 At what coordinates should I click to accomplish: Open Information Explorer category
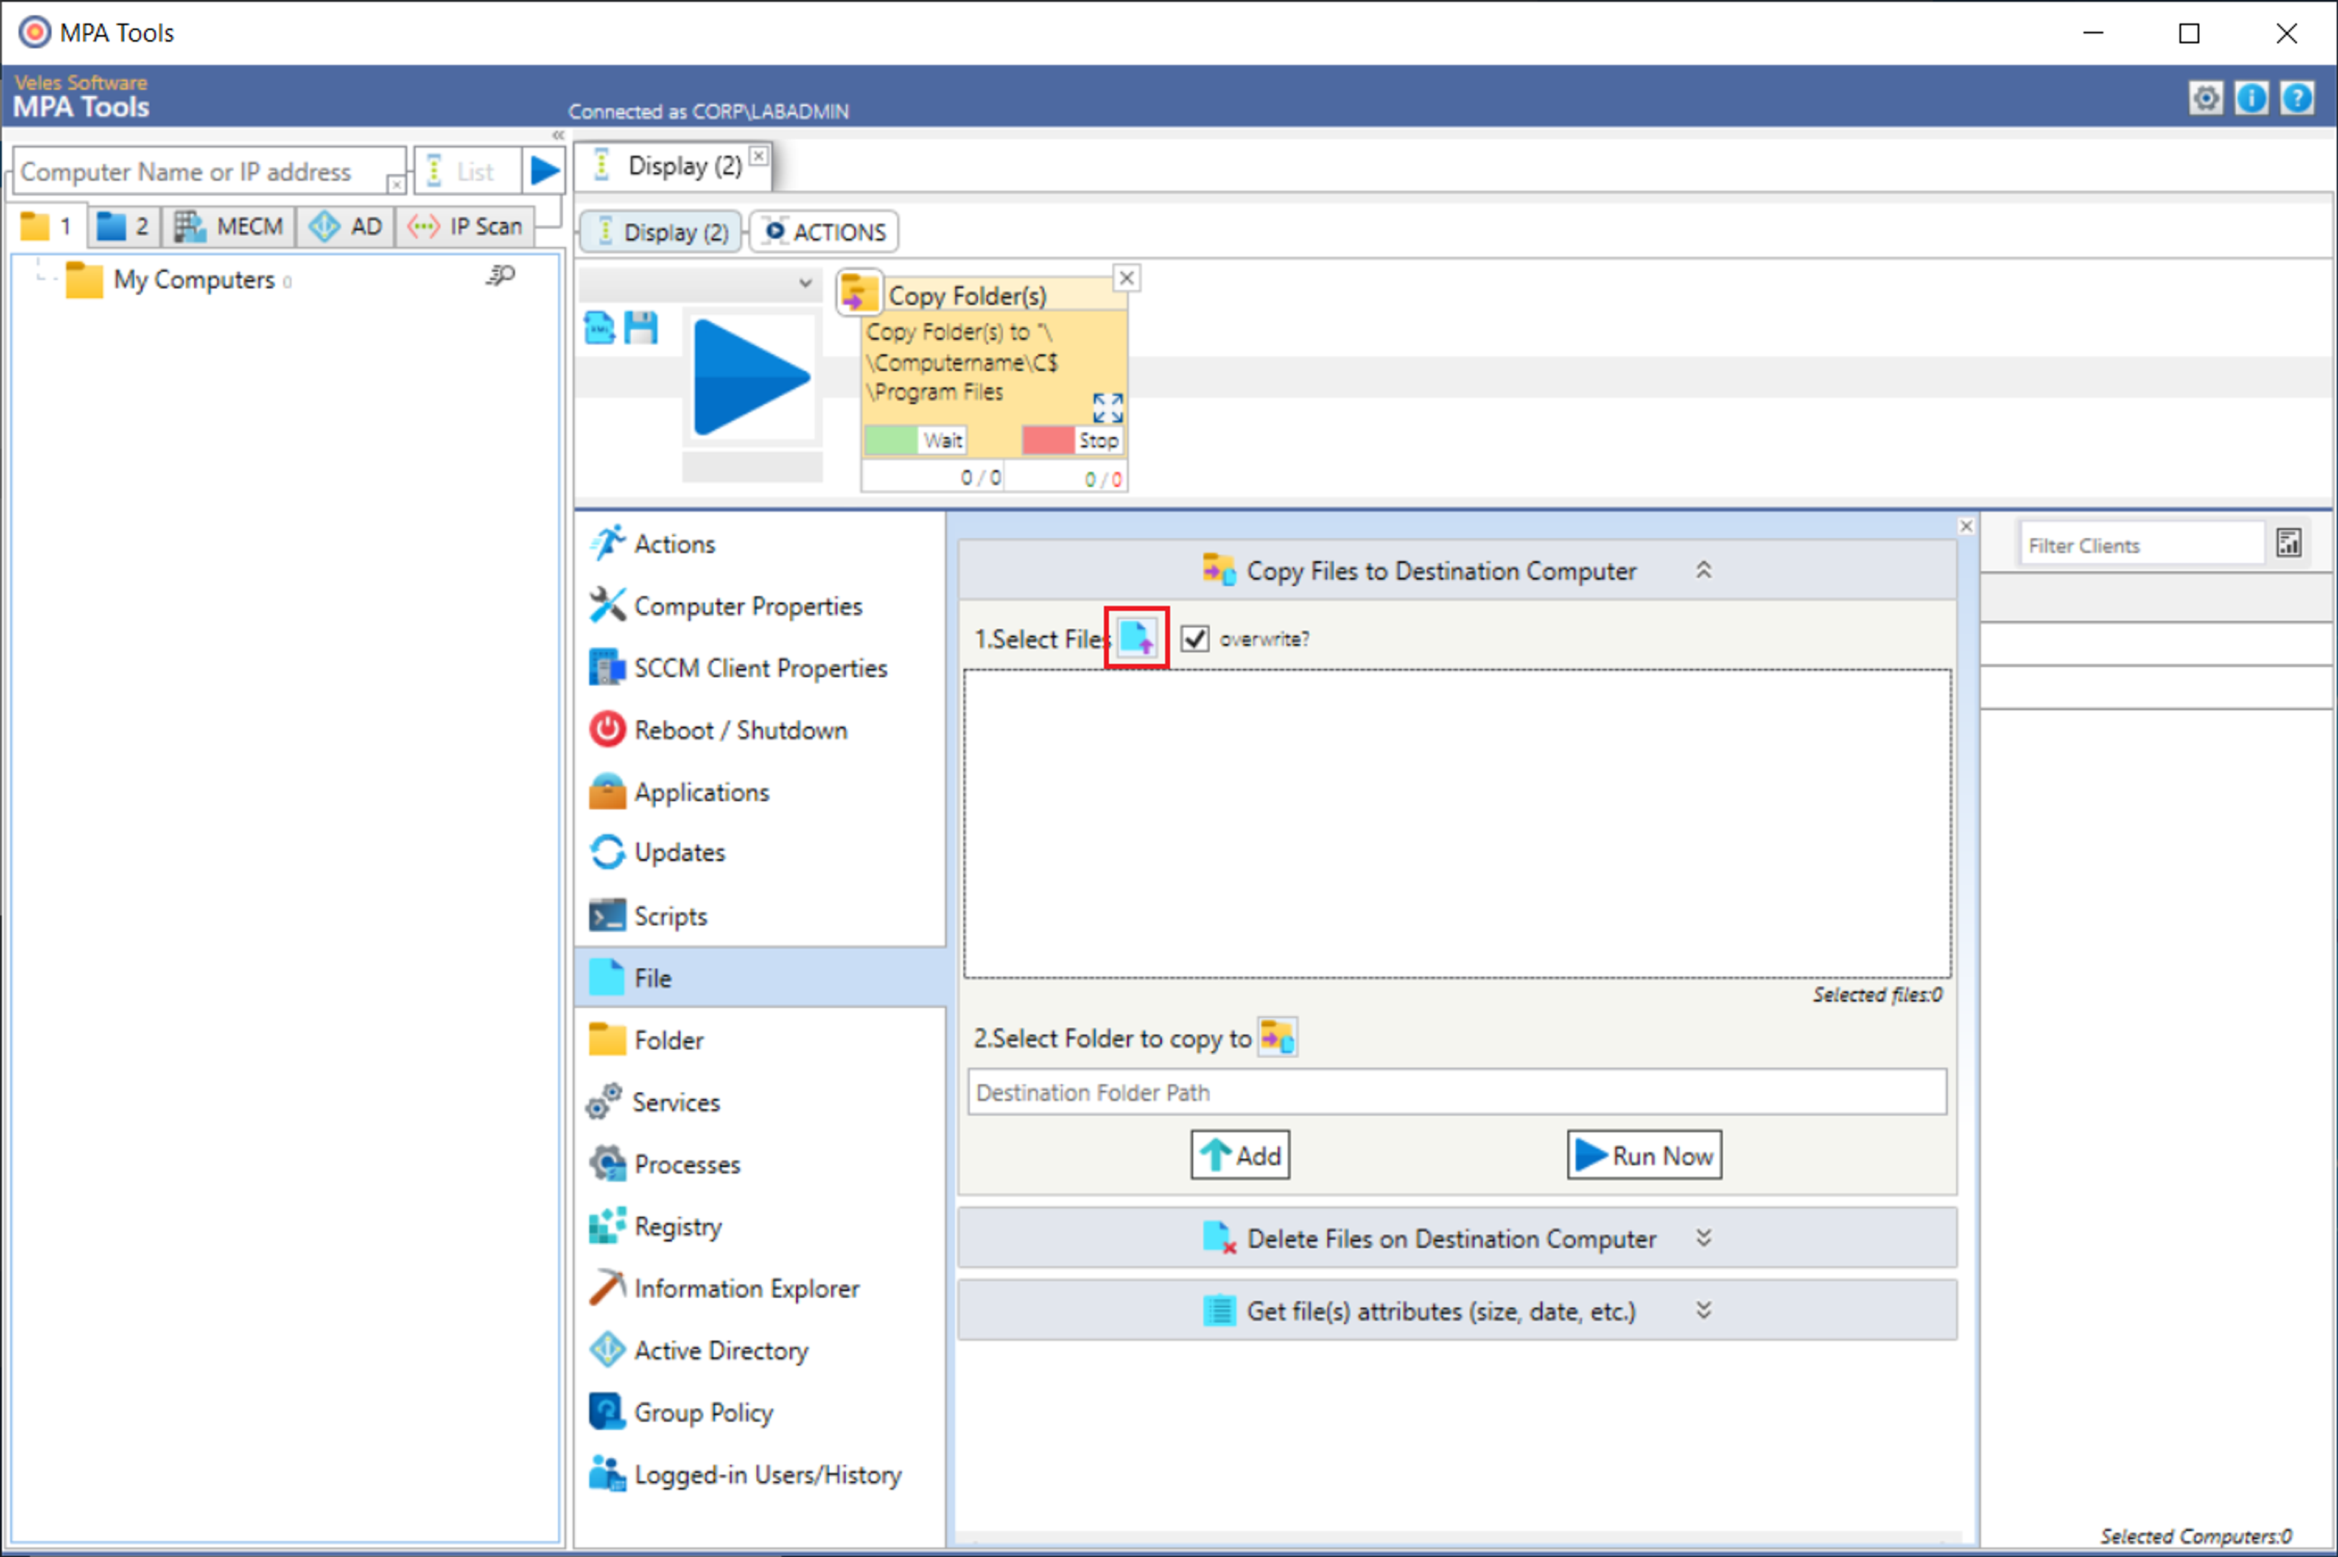(759, 1288)
